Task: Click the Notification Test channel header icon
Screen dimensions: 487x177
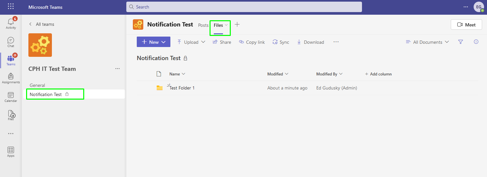Action: coord(138,24)
